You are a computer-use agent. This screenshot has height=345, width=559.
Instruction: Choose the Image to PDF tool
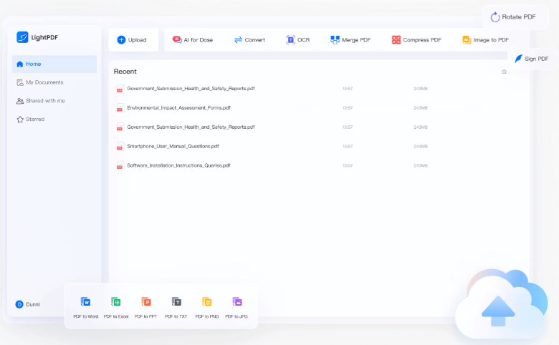tap(486, 40)
